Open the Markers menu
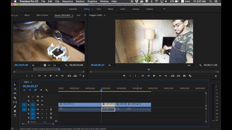The image size is (232, 130). coord(80,1)
